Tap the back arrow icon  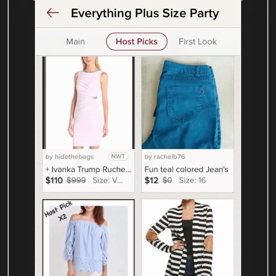(x=53, y=13)
